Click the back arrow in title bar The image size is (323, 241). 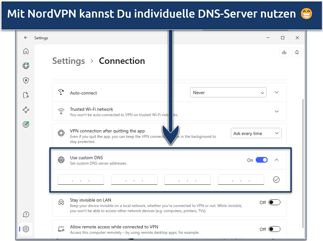[26, 38]
